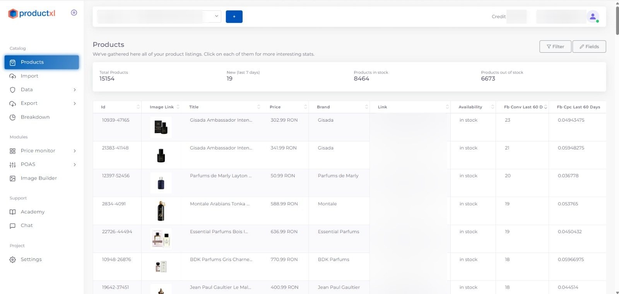
Task: Click the Breakdown pie chart icon
Action: click(x=13, y=117)
